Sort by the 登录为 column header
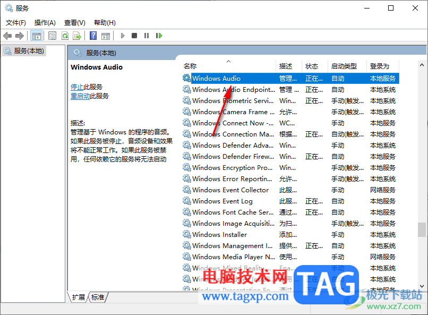 tap(383, 66)
